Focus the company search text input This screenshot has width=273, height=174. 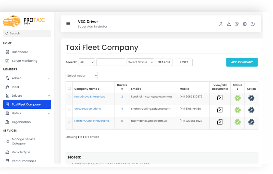(x=111, y=62)
